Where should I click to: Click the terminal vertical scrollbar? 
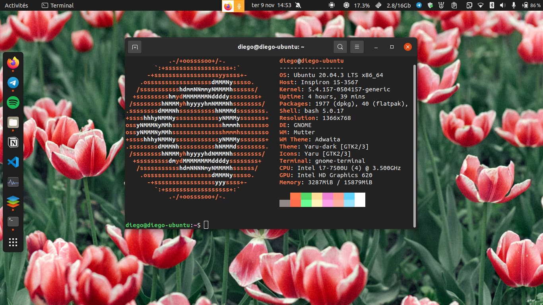415,145
